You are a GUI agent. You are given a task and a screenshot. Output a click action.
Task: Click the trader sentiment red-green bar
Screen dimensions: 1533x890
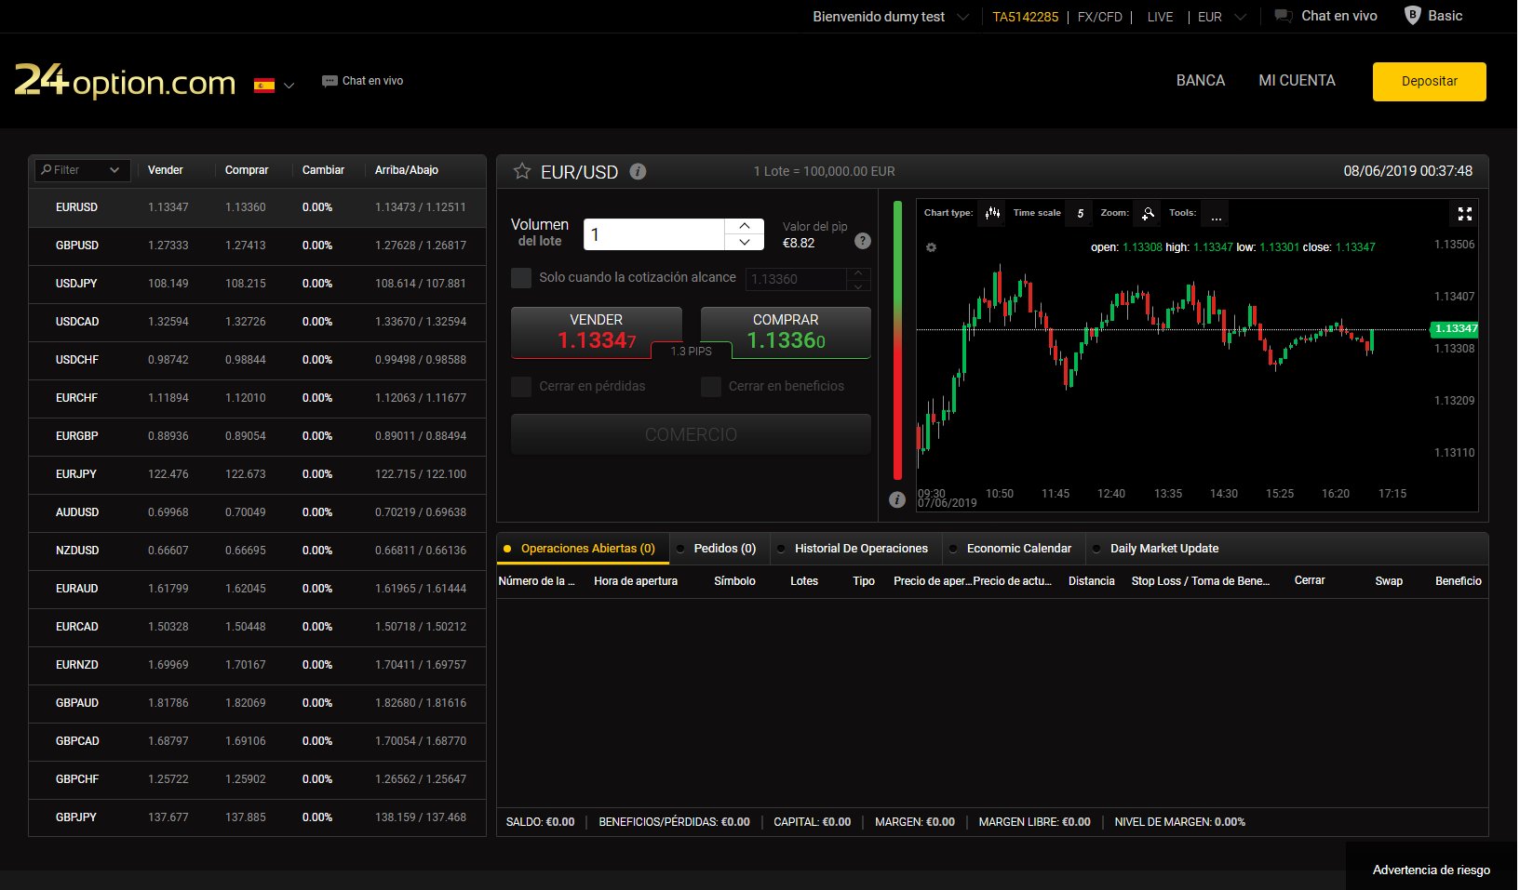click(897, 339)
